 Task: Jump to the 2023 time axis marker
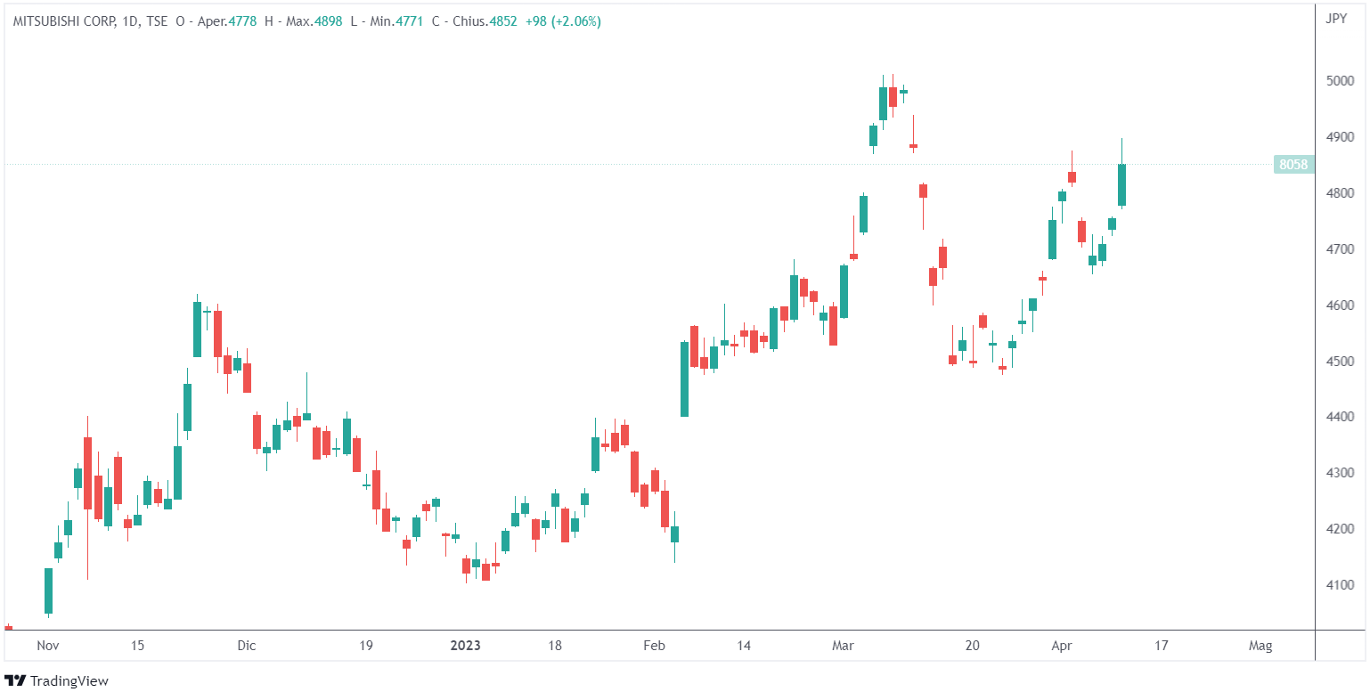(465, 646)
